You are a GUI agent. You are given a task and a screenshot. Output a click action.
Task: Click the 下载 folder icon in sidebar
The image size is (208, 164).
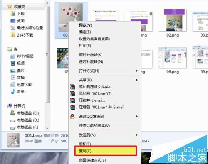[13, 14]
